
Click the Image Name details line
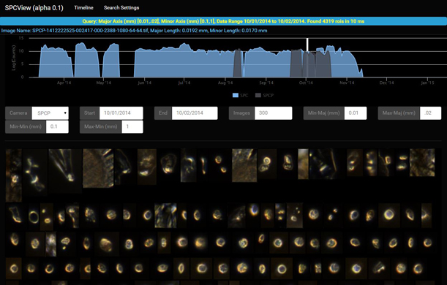[x=134, y=31]
